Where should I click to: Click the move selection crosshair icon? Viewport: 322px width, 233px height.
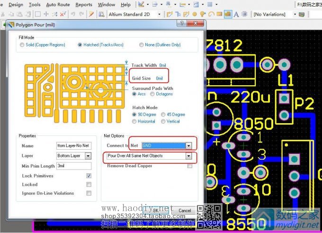click(46, 14)
